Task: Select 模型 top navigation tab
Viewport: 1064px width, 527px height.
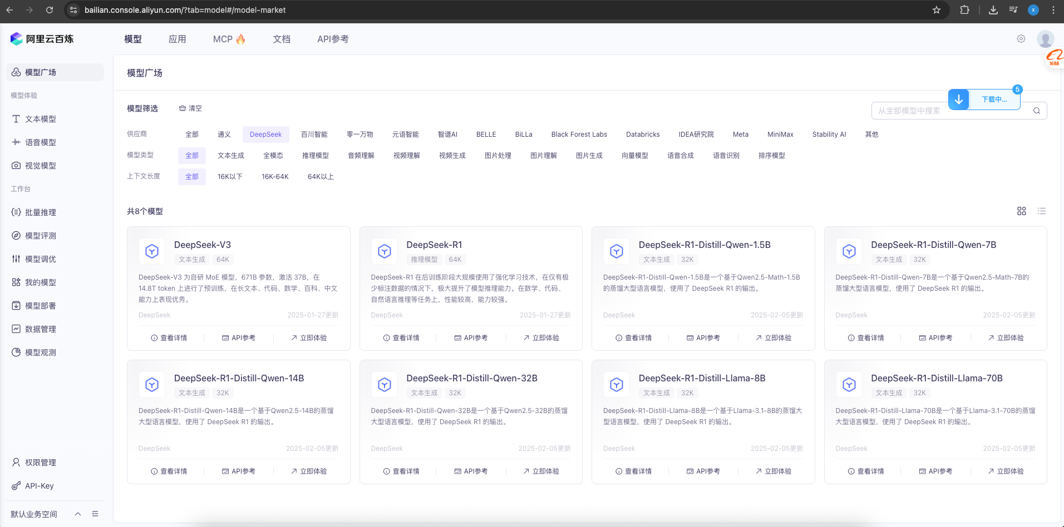Action: (x=133, y=39)
